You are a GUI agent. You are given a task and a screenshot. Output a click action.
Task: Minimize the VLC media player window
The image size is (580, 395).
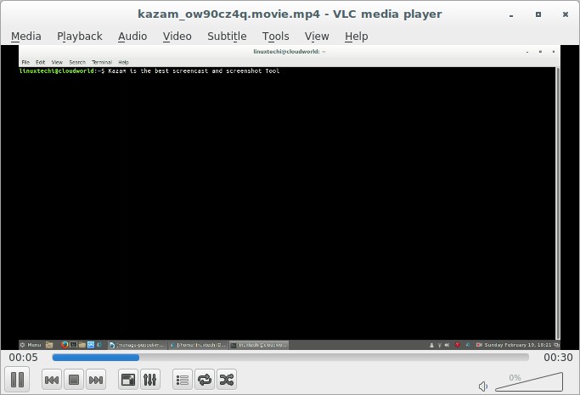click(x=511, y=14)
